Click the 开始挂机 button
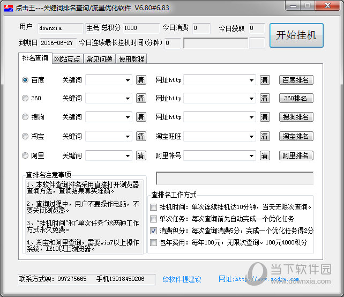 click(296, 35)
